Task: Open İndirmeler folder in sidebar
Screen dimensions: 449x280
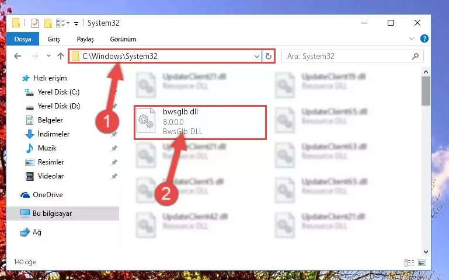Action: click(54, 134)
